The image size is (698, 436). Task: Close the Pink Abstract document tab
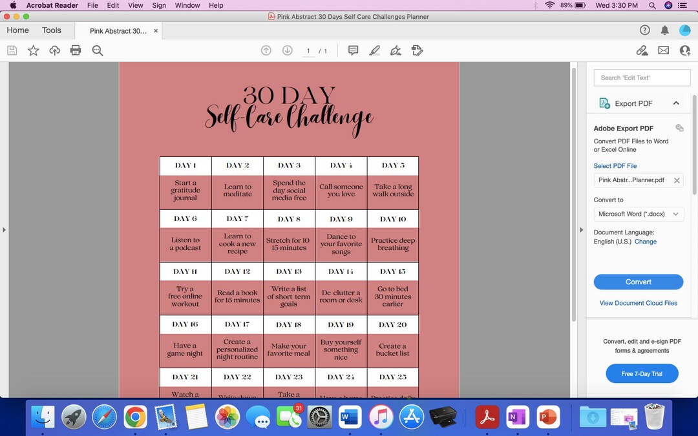pos(156,31)
